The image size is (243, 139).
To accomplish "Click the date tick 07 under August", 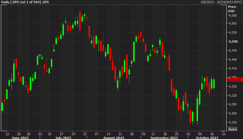I will click(x=97, y=134).
